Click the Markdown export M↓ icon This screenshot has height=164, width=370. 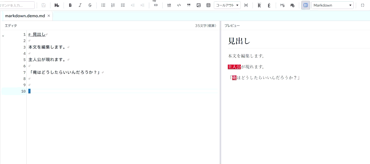click(x=283, y=5)
